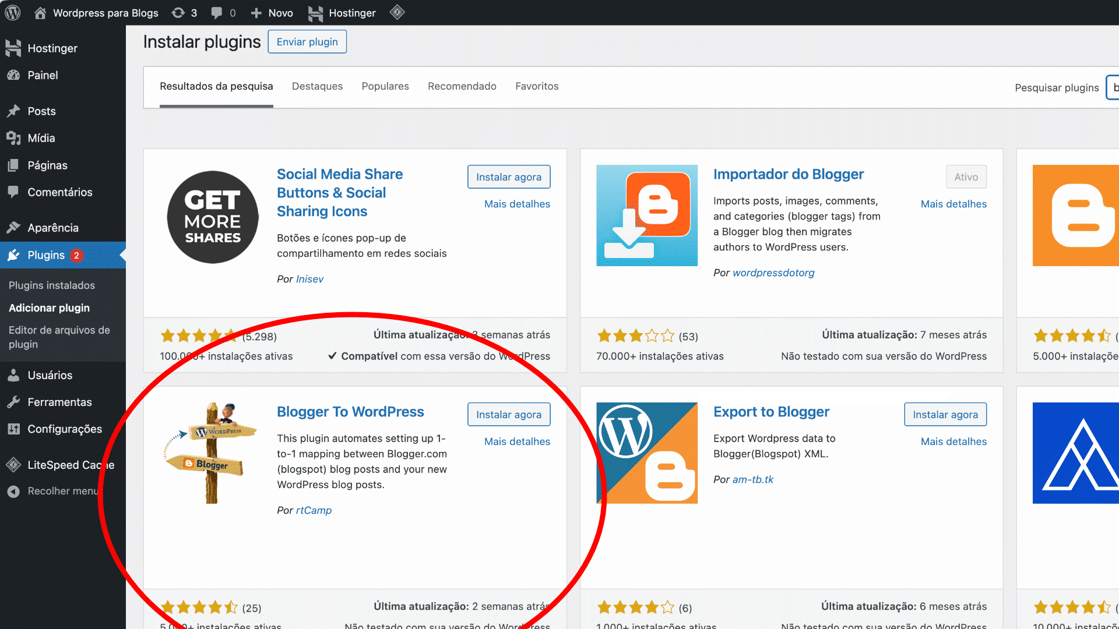This screenshot has width=1119, height=629.
Task: Open the Importador do Blogger title link
Action: (789, 174)
